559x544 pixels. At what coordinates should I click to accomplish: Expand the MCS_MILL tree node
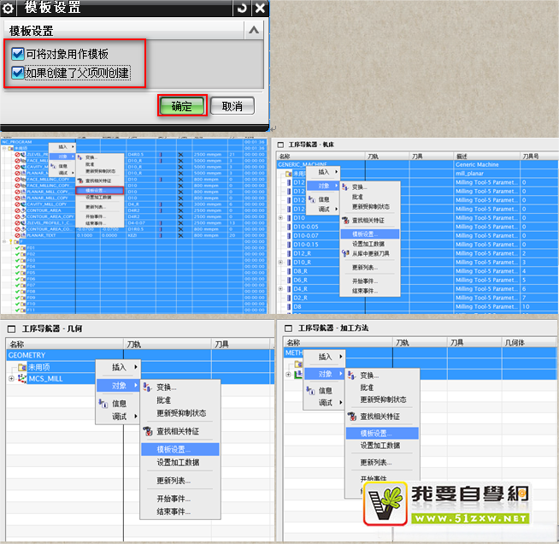coord(11,378)
